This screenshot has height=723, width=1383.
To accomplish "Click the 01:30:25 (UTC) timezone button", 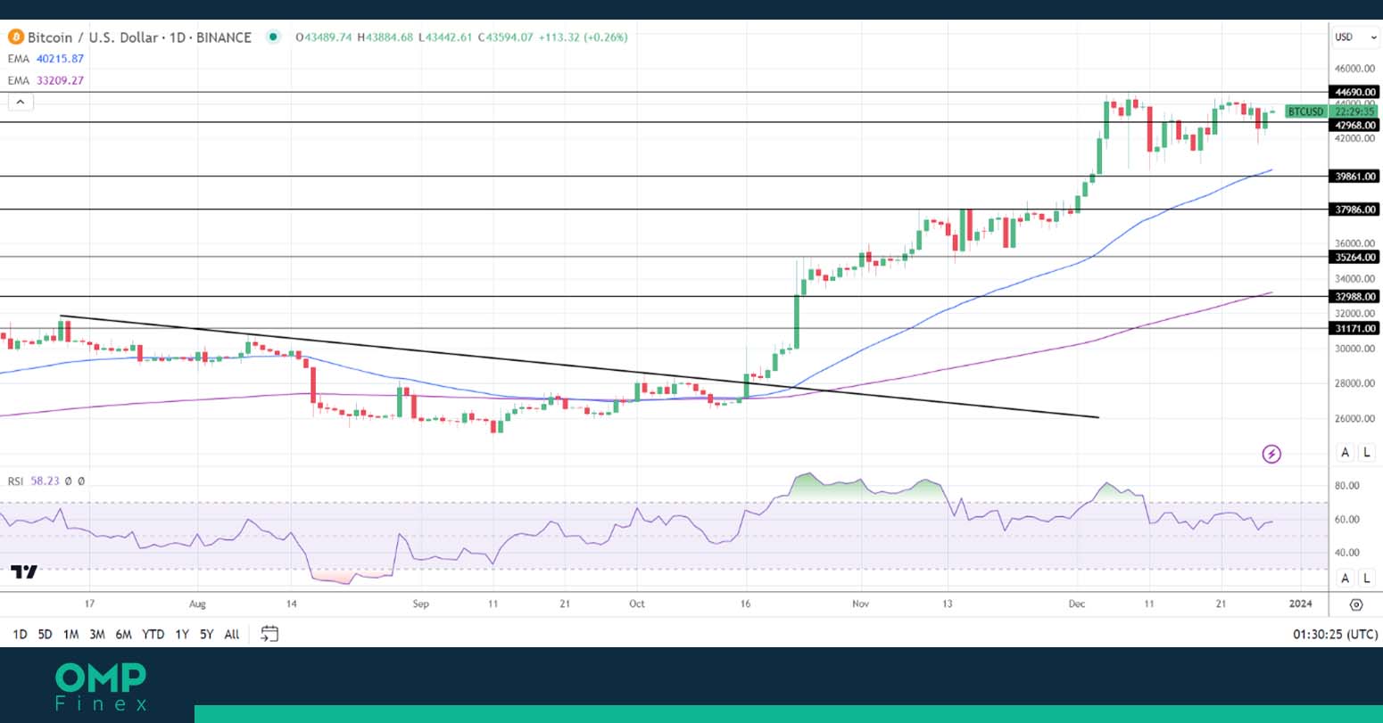I will click(x=1335, y=635).
